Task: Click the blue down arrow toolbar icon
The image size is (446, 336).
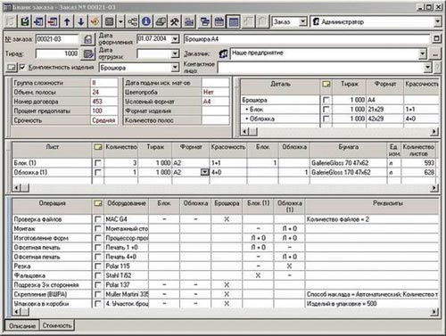Action: point(81,21)
